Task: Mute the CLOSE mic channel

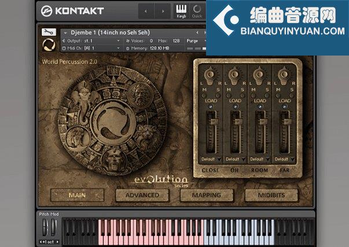Action: [x=204, y=95]
